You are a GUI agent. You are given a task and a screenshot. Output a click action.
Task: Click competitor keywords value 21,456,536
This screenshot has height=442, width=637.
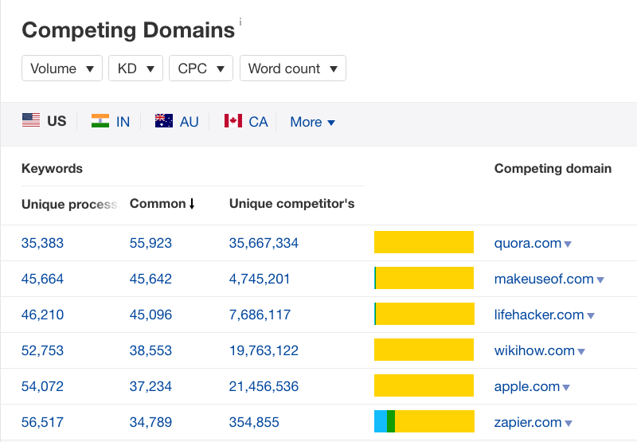click(264, 386)
